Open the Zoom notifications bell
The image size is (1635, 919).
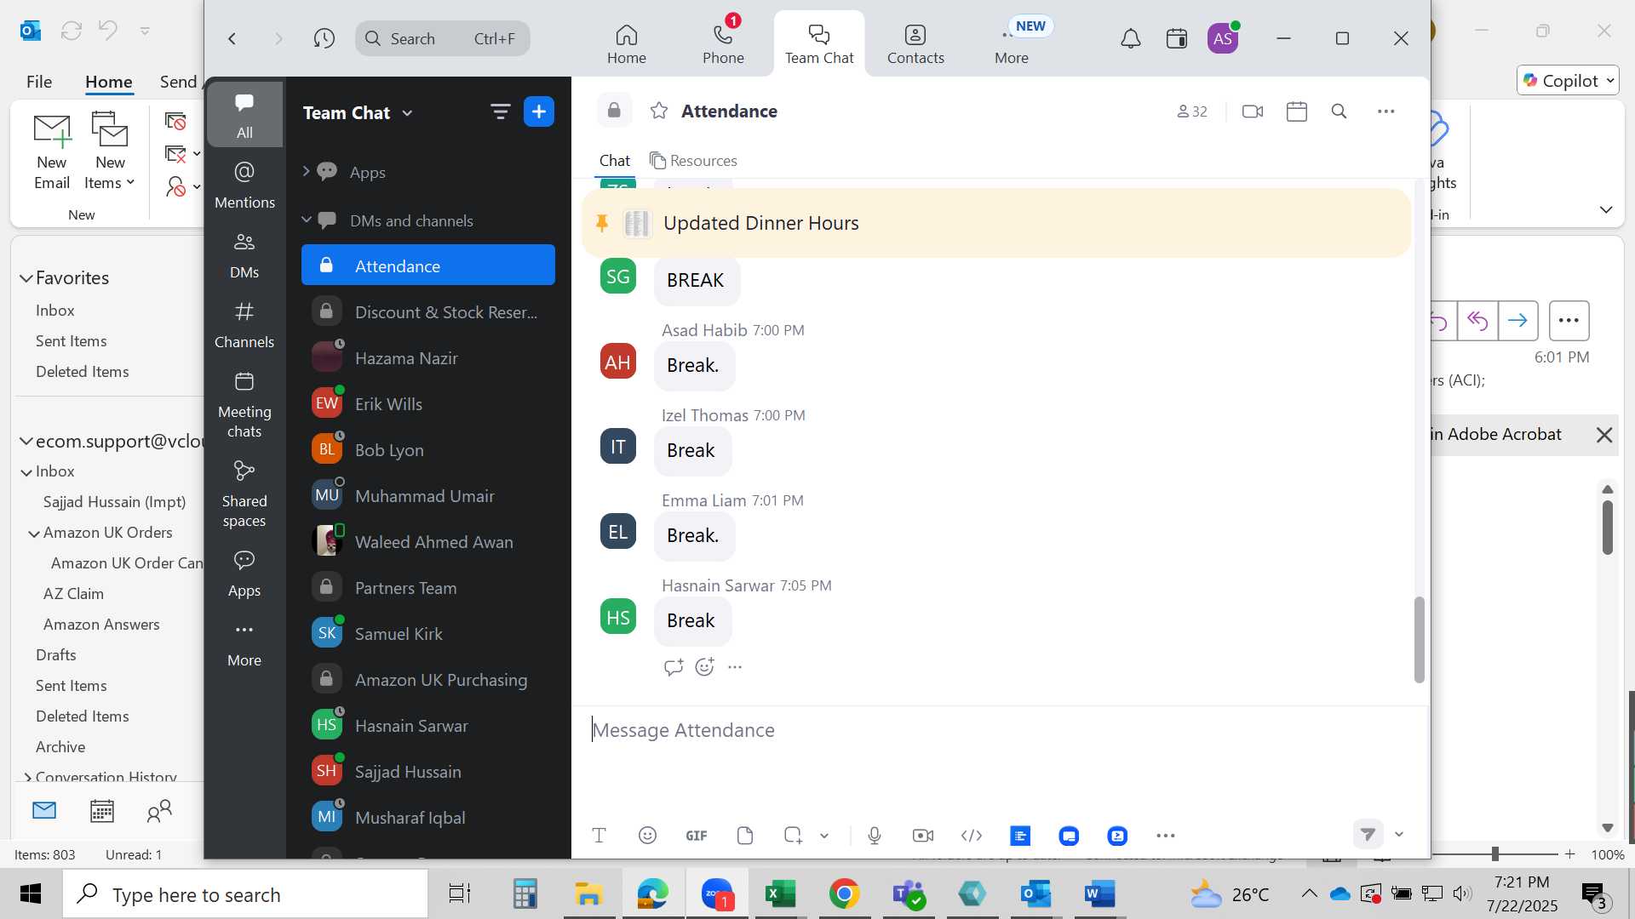(x=1130, y=38)
